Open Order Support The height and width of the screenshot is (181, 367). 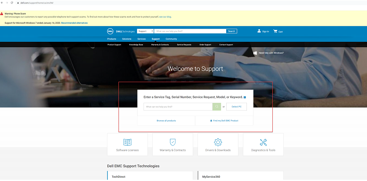click(205, 45)
